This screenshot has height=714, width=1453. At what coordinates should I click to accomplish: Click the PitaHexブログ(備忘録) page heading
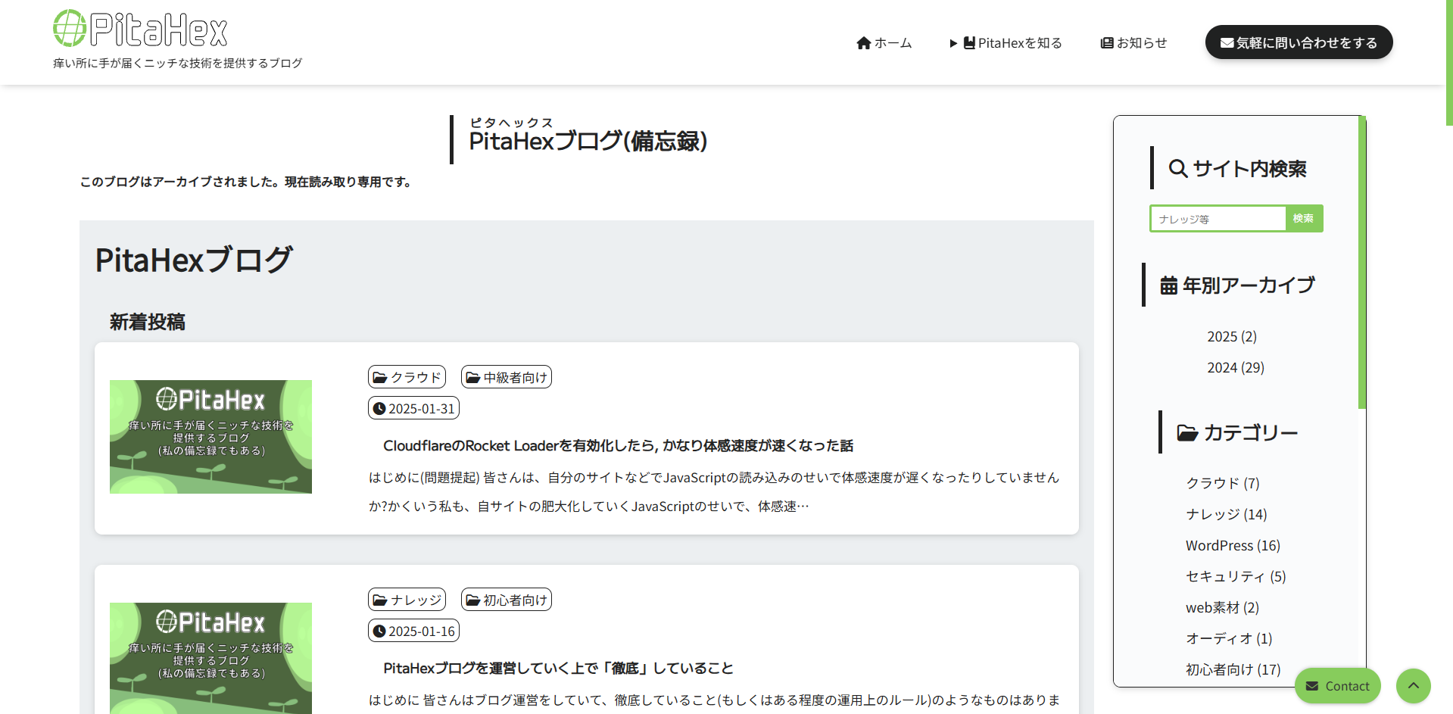(588, 141)
